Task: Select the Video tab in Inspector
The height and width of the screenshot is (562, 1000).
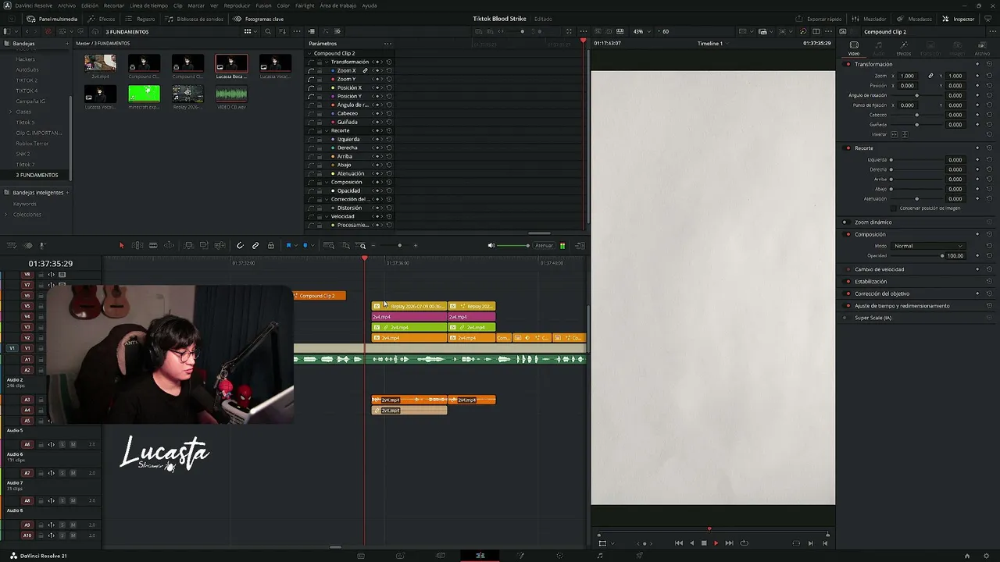Action: [x=854, y=48]
